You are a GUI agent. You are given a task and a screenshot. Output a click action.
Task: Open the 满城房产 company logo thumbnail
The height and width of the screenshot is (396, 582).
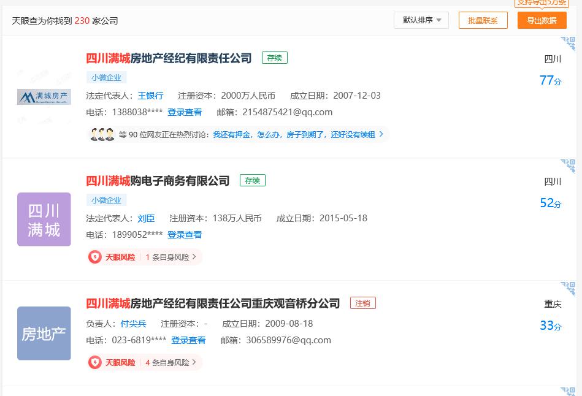44,97
